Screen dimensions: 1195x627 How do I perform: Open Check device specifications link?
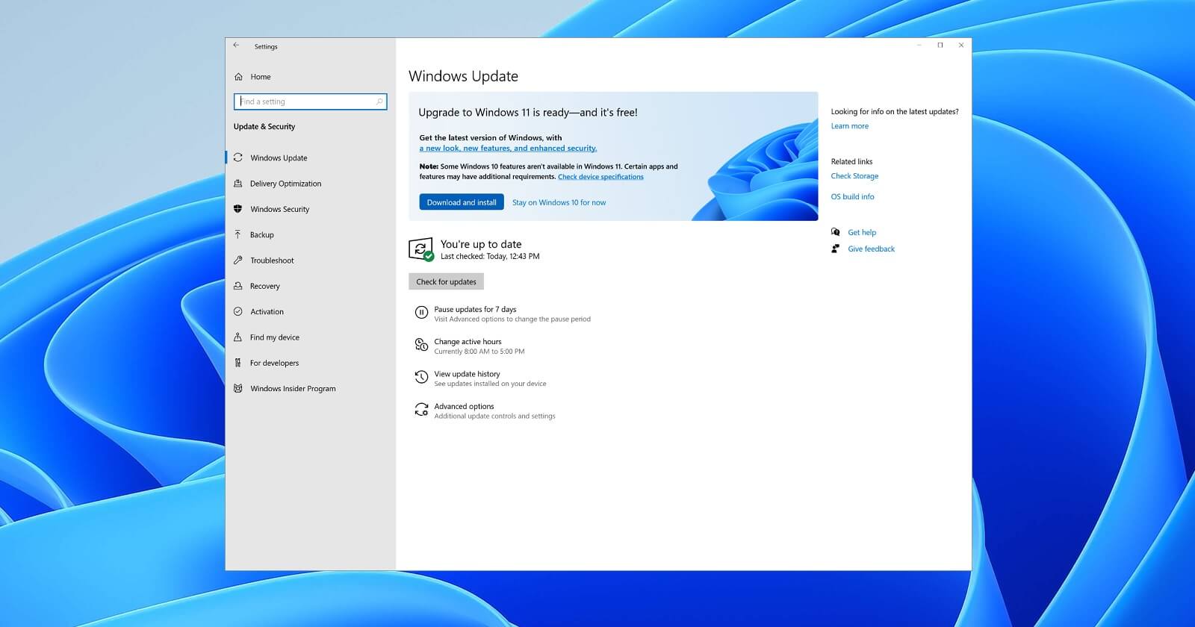coord(600,177)
